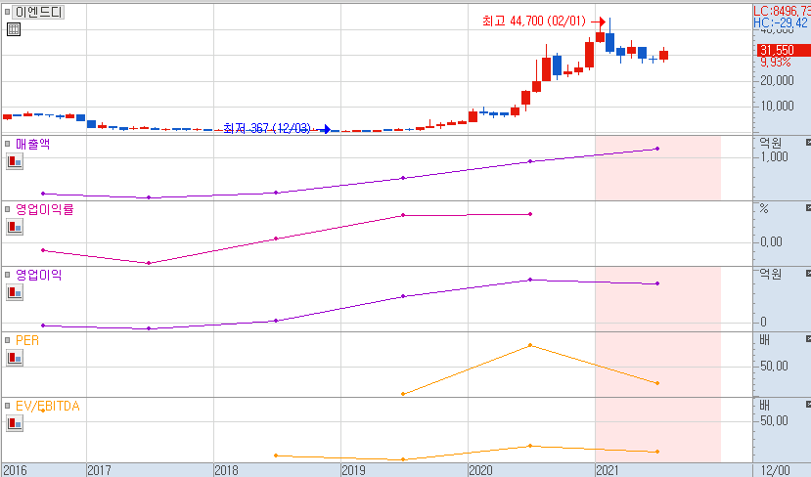Viewport: 811px width, 477px height.
Task: Click the 2017 label on time axis
Action: click(x=99, y=470)
